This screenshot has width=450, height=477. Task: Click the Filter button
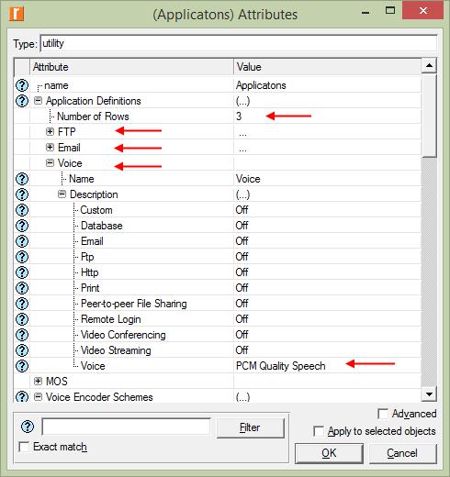coord(251,427)
